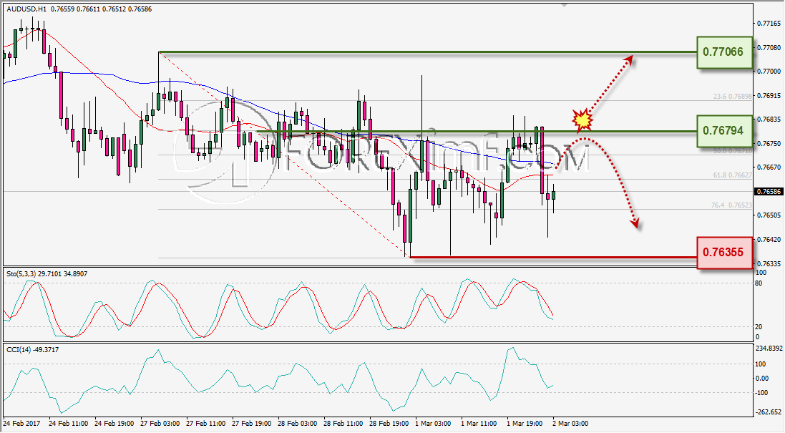This screenshot has width=785, height=433.
Task: Click the current price tag 0.76586
Action: coord(769,191)
